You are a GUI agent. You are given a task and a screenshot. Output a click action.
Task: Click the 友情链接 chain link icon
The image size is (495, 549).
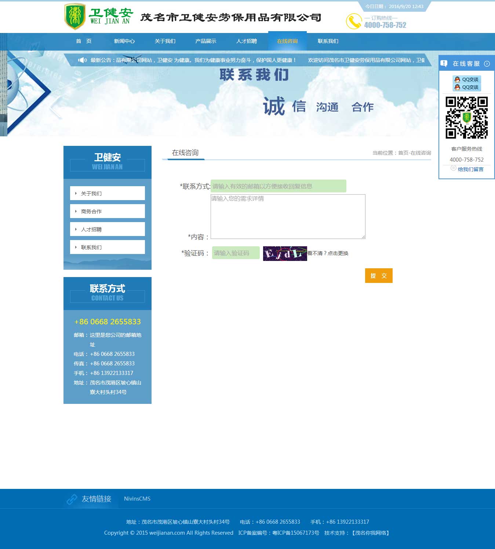point(72,499)
